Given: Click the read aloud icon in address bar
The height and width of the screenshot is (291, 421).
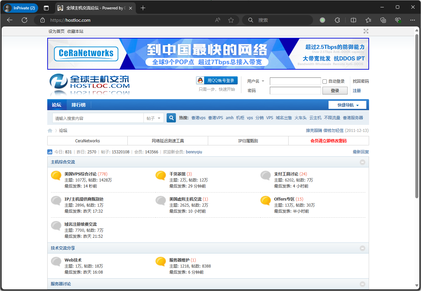Looking at the screenshot, I should (x=218, y=20).
